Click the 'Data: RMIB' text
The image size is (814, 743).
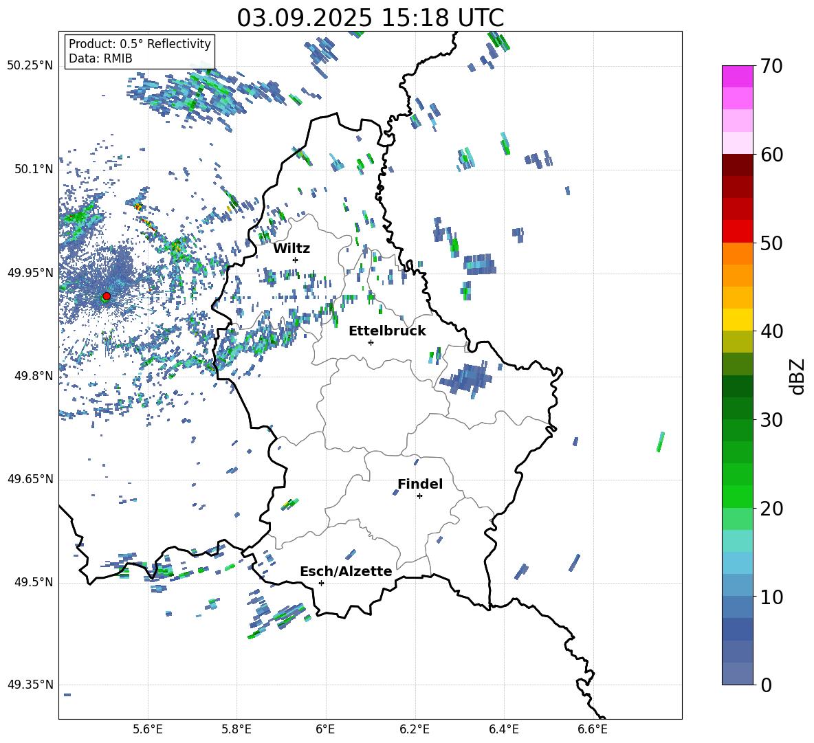100,58
